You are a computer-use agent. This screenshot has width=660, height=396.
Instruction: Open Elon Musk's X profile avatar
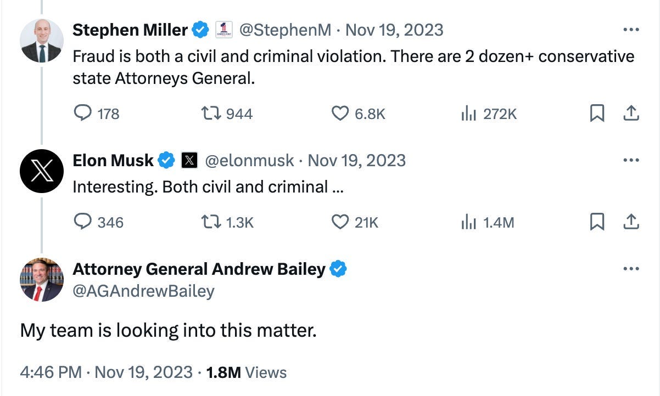click(42, 171)
